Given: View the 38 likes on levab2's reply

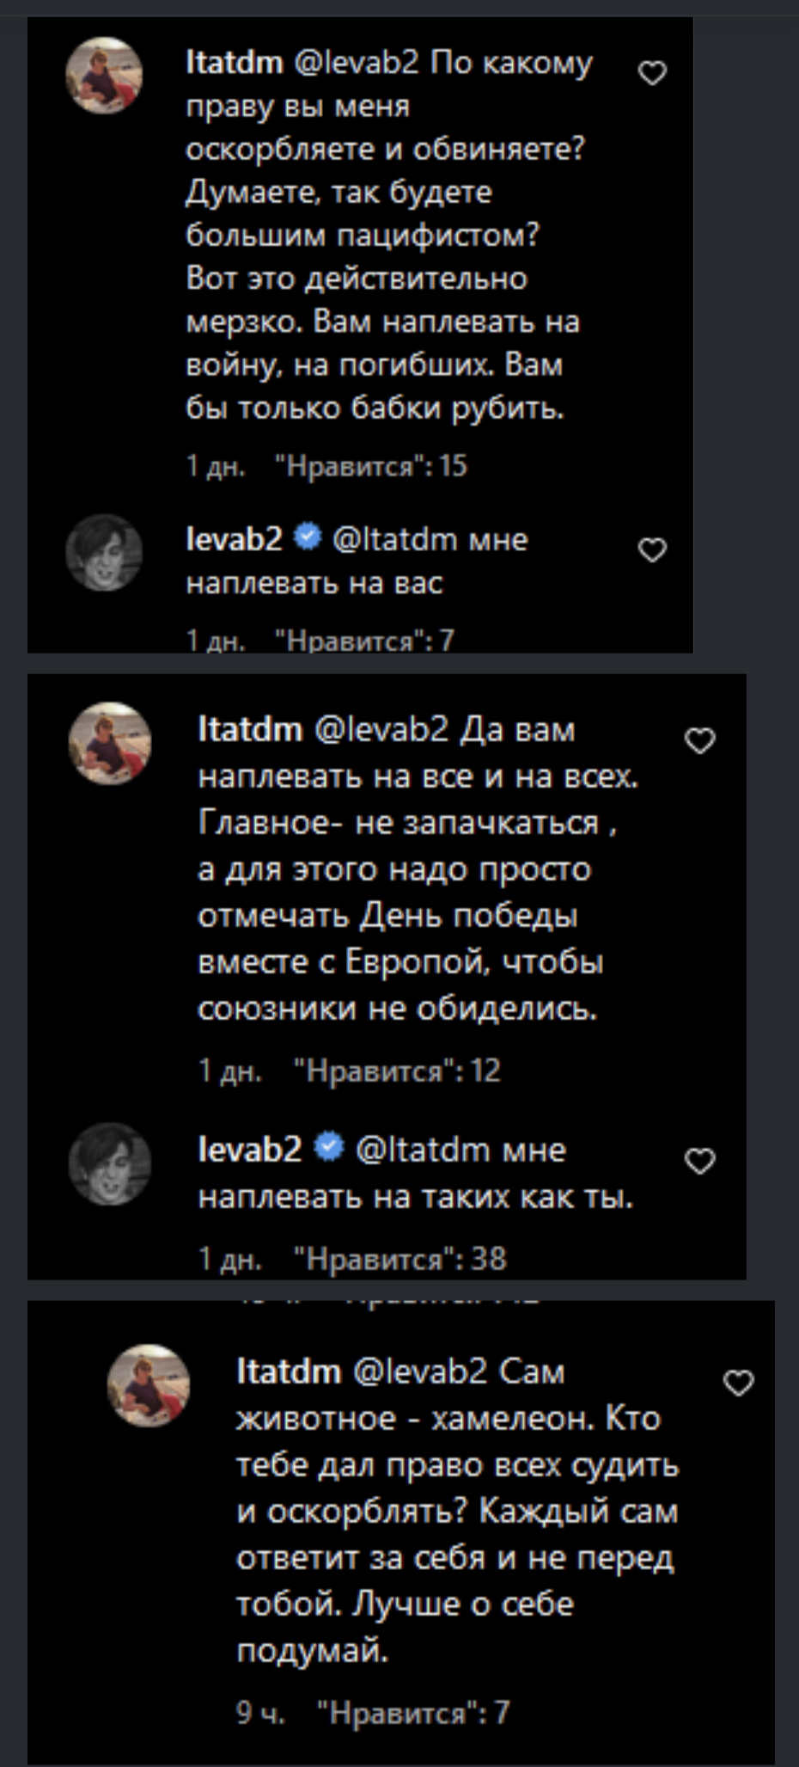Looking at the screenshot, I should point(400,1259).
